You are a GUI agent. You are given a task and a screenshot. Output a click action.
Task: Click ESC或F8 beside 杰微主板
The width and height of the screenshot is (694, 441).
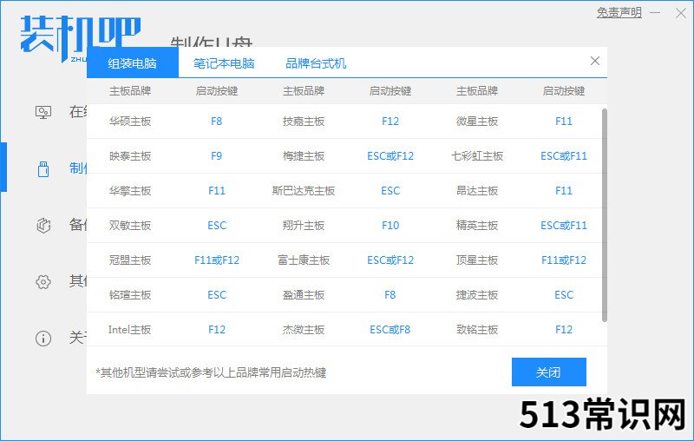390,329
